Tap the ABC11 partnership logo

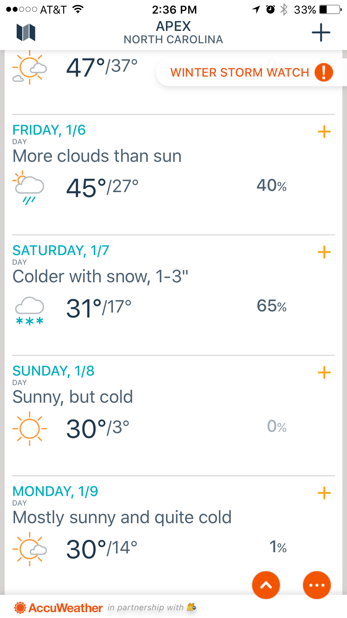[x=191, y=607]
